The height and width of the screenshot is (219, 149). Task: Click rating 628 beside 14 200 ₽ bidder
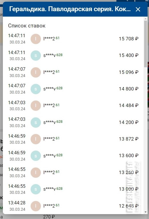click(x=59, y=122)
